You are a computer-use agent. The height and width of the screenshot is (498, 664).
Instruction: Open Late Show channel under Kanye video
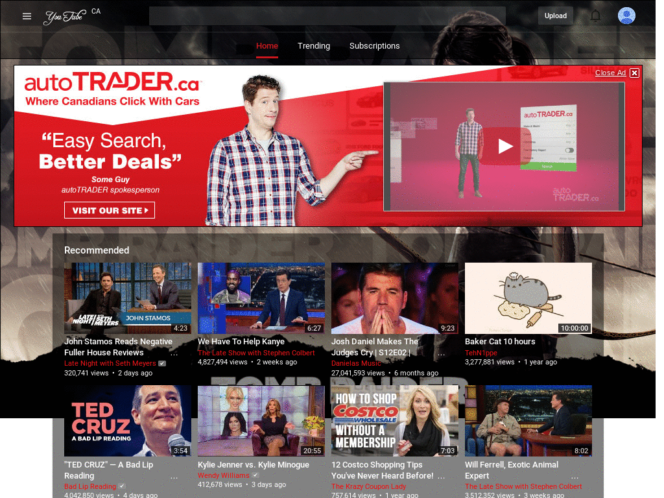coord(256,353)
